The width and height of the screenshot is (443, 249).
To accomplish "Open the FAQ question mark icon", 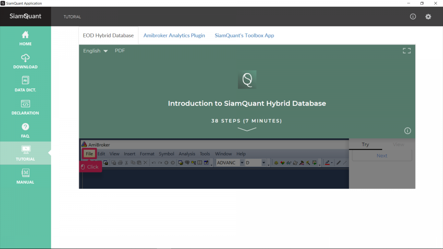I will coord(25,127).
